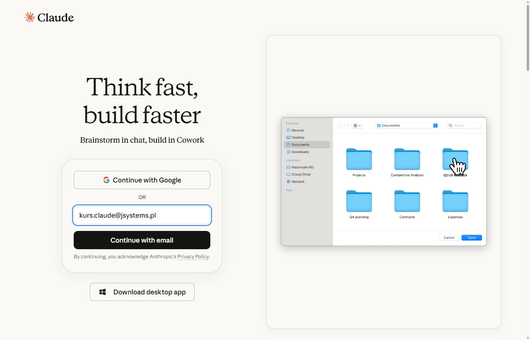530x340 pixels.
Task: Click the Google logo icon
Action: (106, 180)
